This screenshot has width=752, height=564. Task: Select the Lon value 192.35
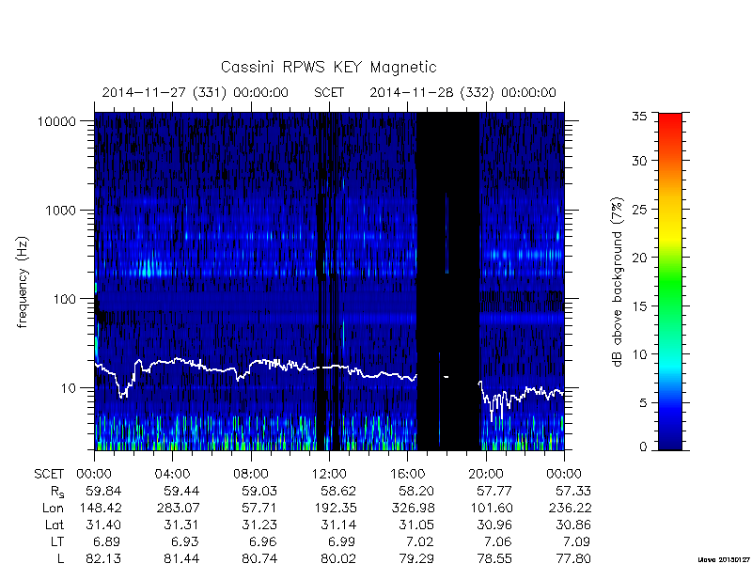[x=336, y=508]
